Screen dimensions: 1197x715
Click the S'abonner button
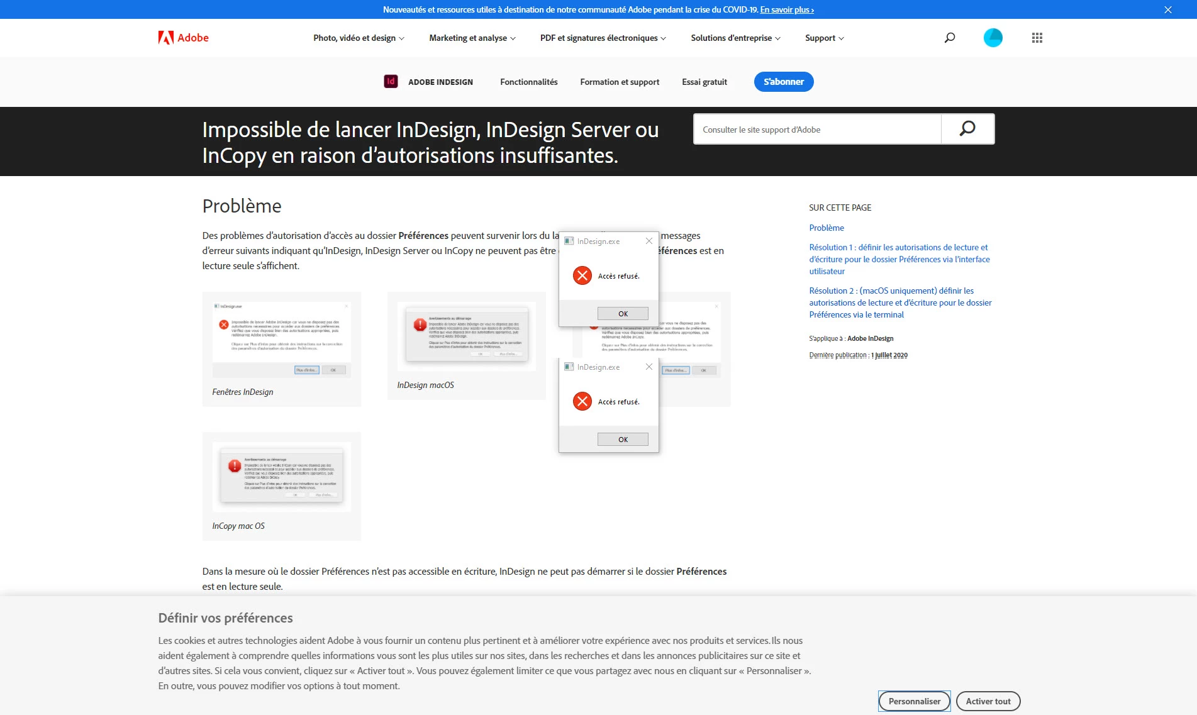[784, 82]
